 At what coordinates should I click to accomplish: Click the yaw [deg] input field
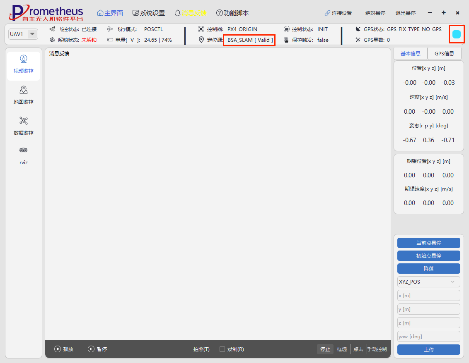pos(428,336)
